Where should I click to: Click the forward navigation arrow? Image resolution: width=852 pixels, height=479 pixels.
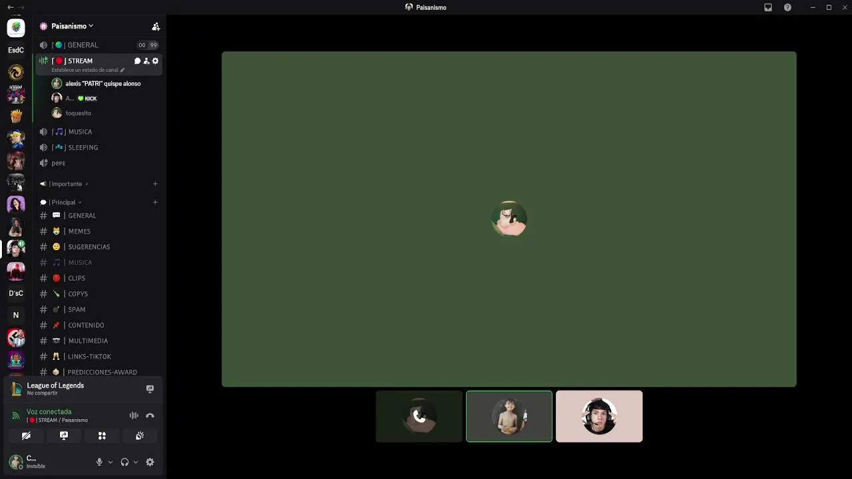point(21,7)
